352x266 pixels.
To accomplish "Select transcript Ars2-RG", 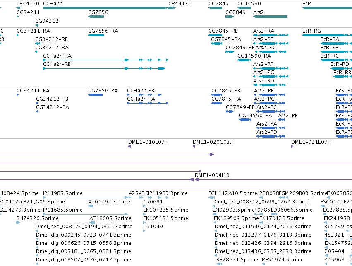I will pyautogui.click(x=271, y=77).
